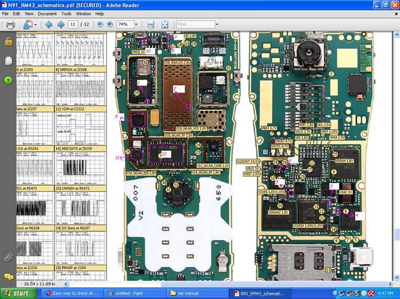Select the N91_RM43_schemati... taskbar button
Viewport: 400px width, 299px height.
(x=260, y=293)
